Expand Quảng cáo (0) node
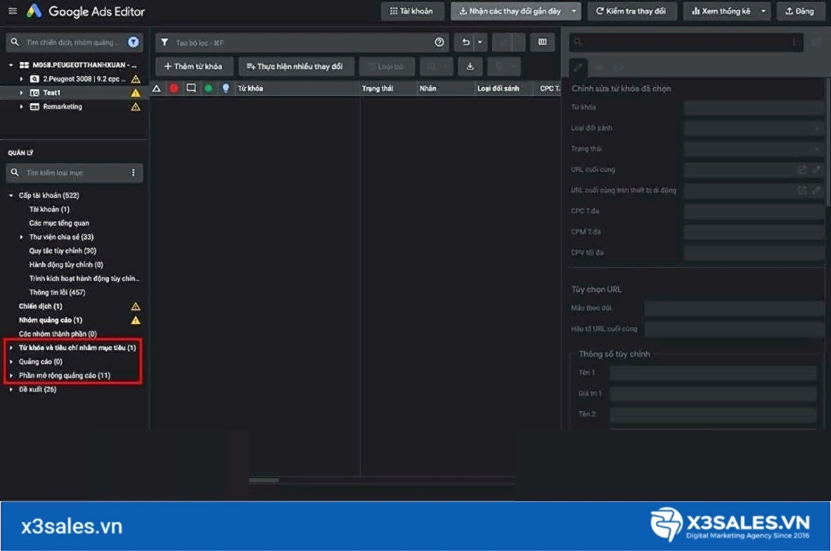 point(11,361)
